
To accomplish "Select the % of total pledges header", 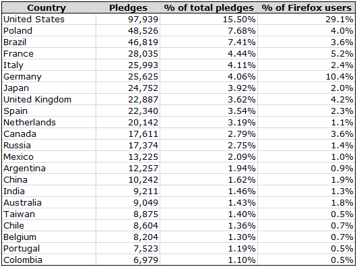I will (209, 7).
